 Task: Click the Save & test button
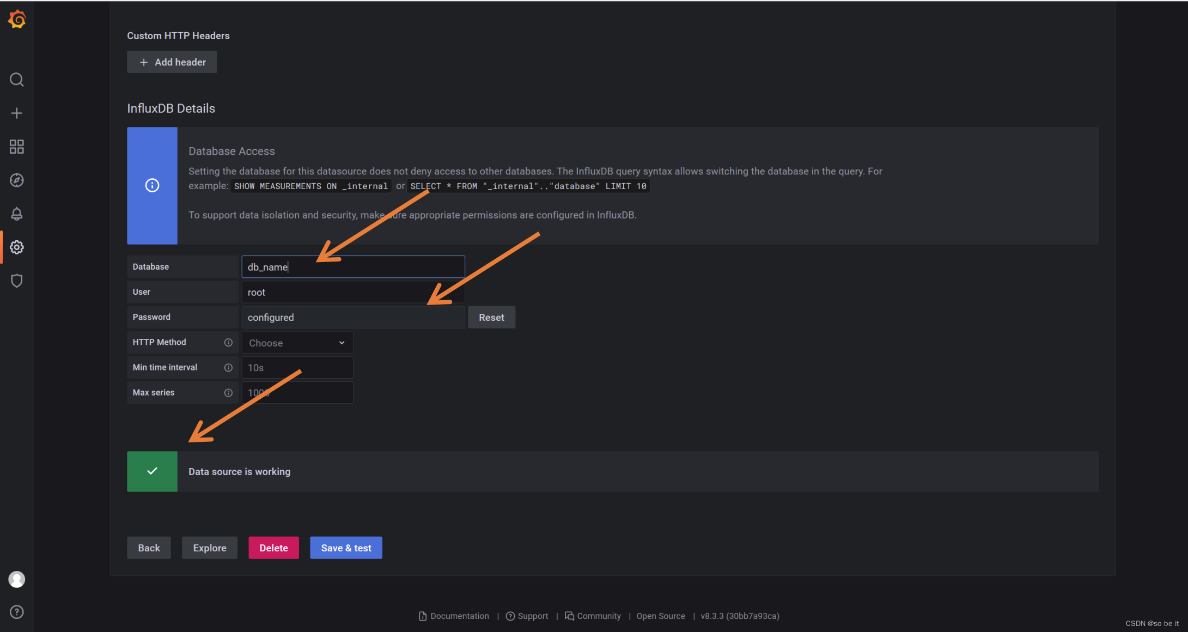346,548
